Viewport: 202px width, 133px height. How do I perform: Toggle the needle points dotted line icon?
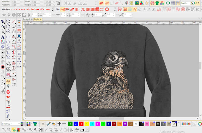click(121, 3)
